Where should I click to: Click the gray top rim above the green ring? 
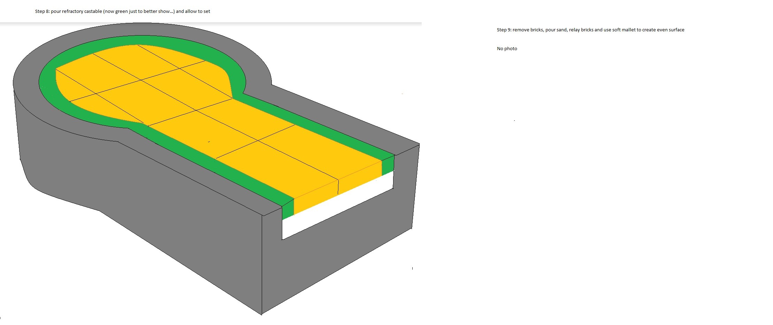click(x=139, y=29)
